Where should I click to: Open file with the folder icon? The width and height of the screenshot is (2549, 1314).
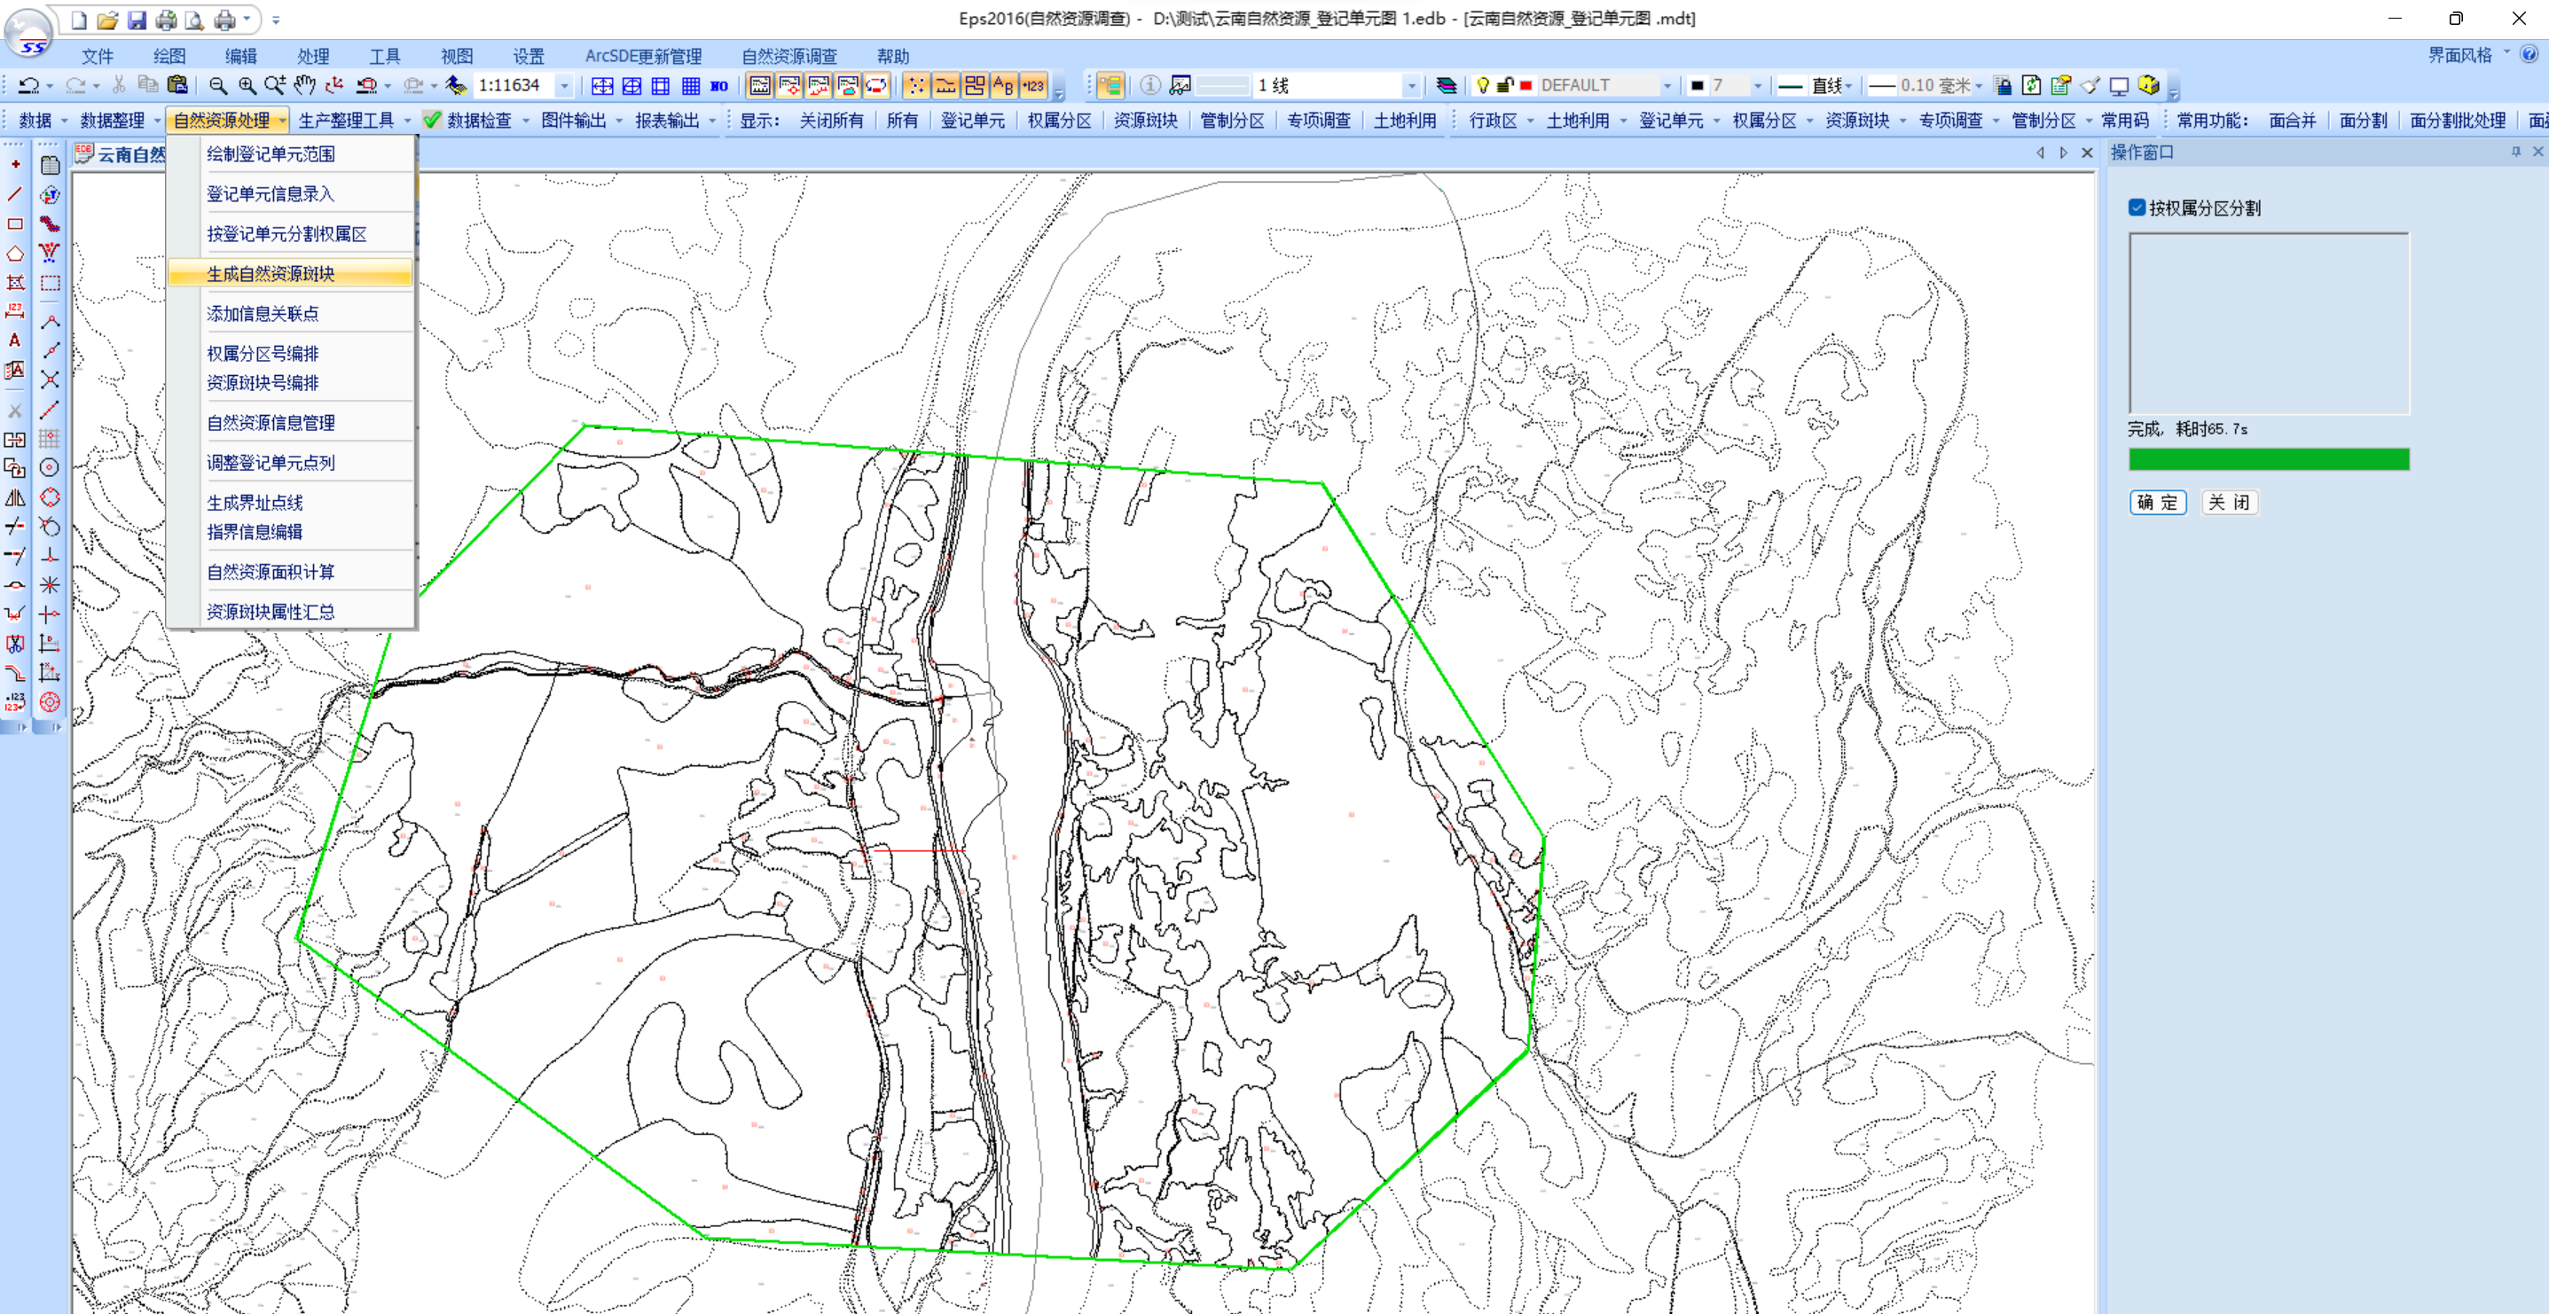coord(106,20)
